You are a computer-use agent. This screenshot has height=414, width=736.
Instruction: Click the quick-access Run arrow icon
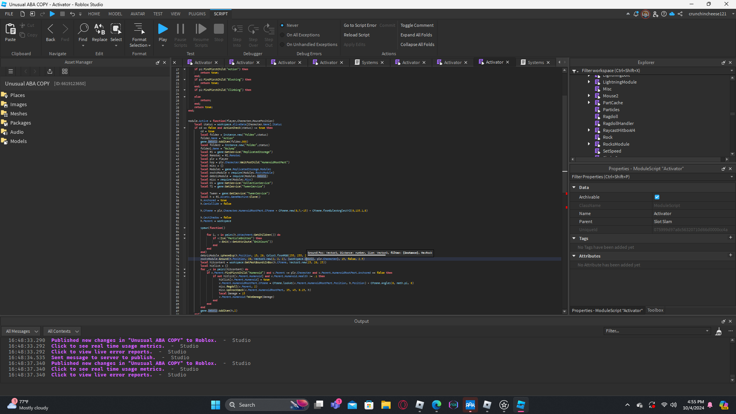(52, 14)
